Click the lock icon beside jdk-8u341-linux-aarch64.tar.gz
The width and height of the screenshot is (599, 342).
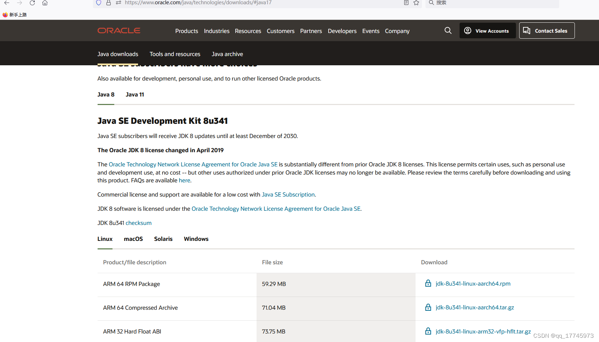click(x=428, y=307)
